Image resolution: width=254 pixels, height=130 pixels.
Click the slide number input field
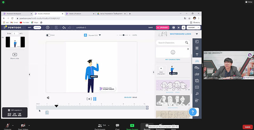(15, 34)
